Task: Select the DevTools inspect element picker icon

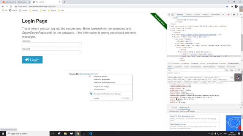Action: pyautogui.click(x=169, y=14)
